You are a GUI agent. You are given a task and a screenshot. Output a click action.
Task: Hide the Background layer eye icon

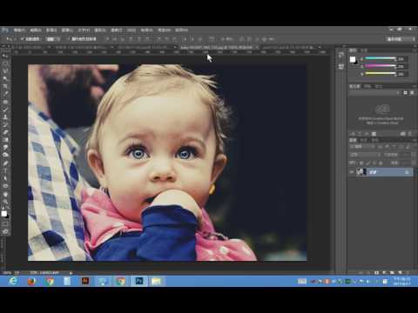pos(352,172)
